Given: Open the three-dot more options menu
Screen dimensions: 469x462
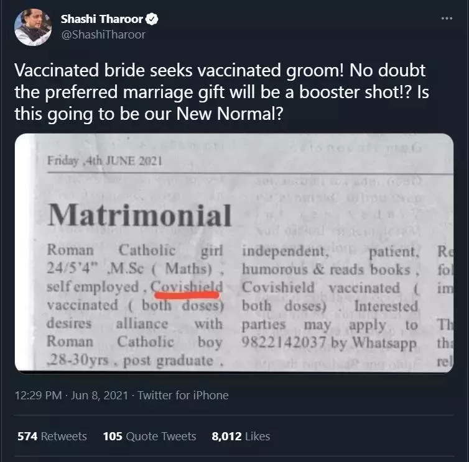Looking at the screenshot, I should (447, 19).
